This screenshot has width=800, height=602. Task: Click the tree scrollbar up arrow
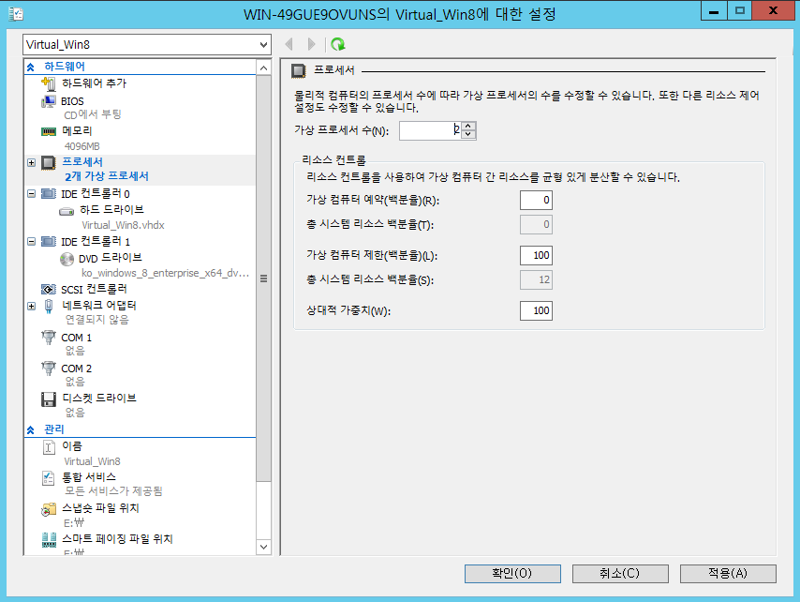[x=263, y=68]
